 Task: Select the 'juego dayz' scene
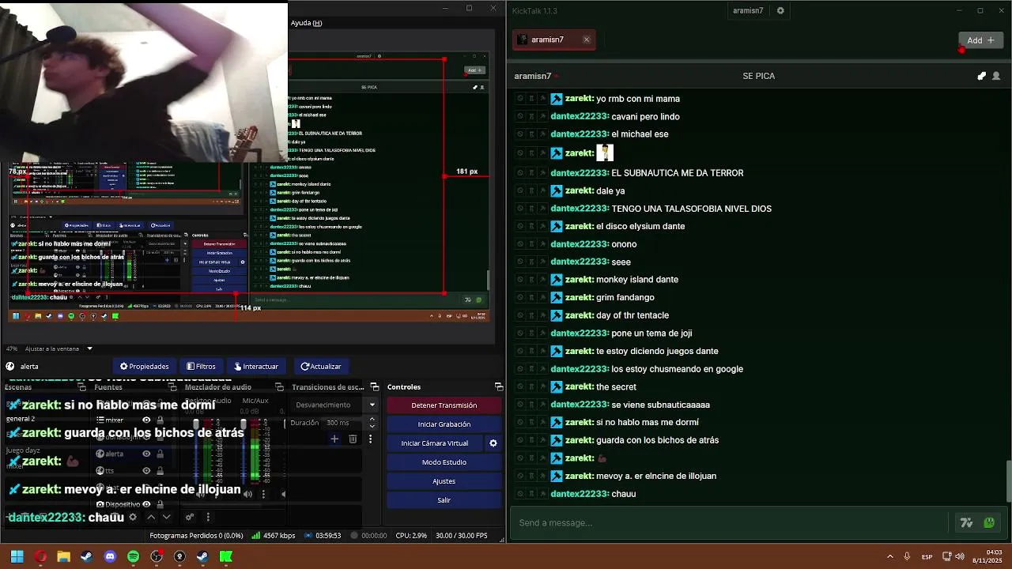(x=23, y=450)
